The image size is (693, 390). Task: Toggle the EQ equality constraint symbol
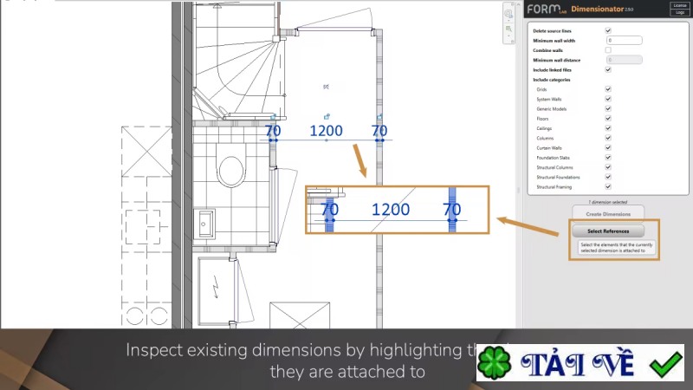tap(327, 87)
